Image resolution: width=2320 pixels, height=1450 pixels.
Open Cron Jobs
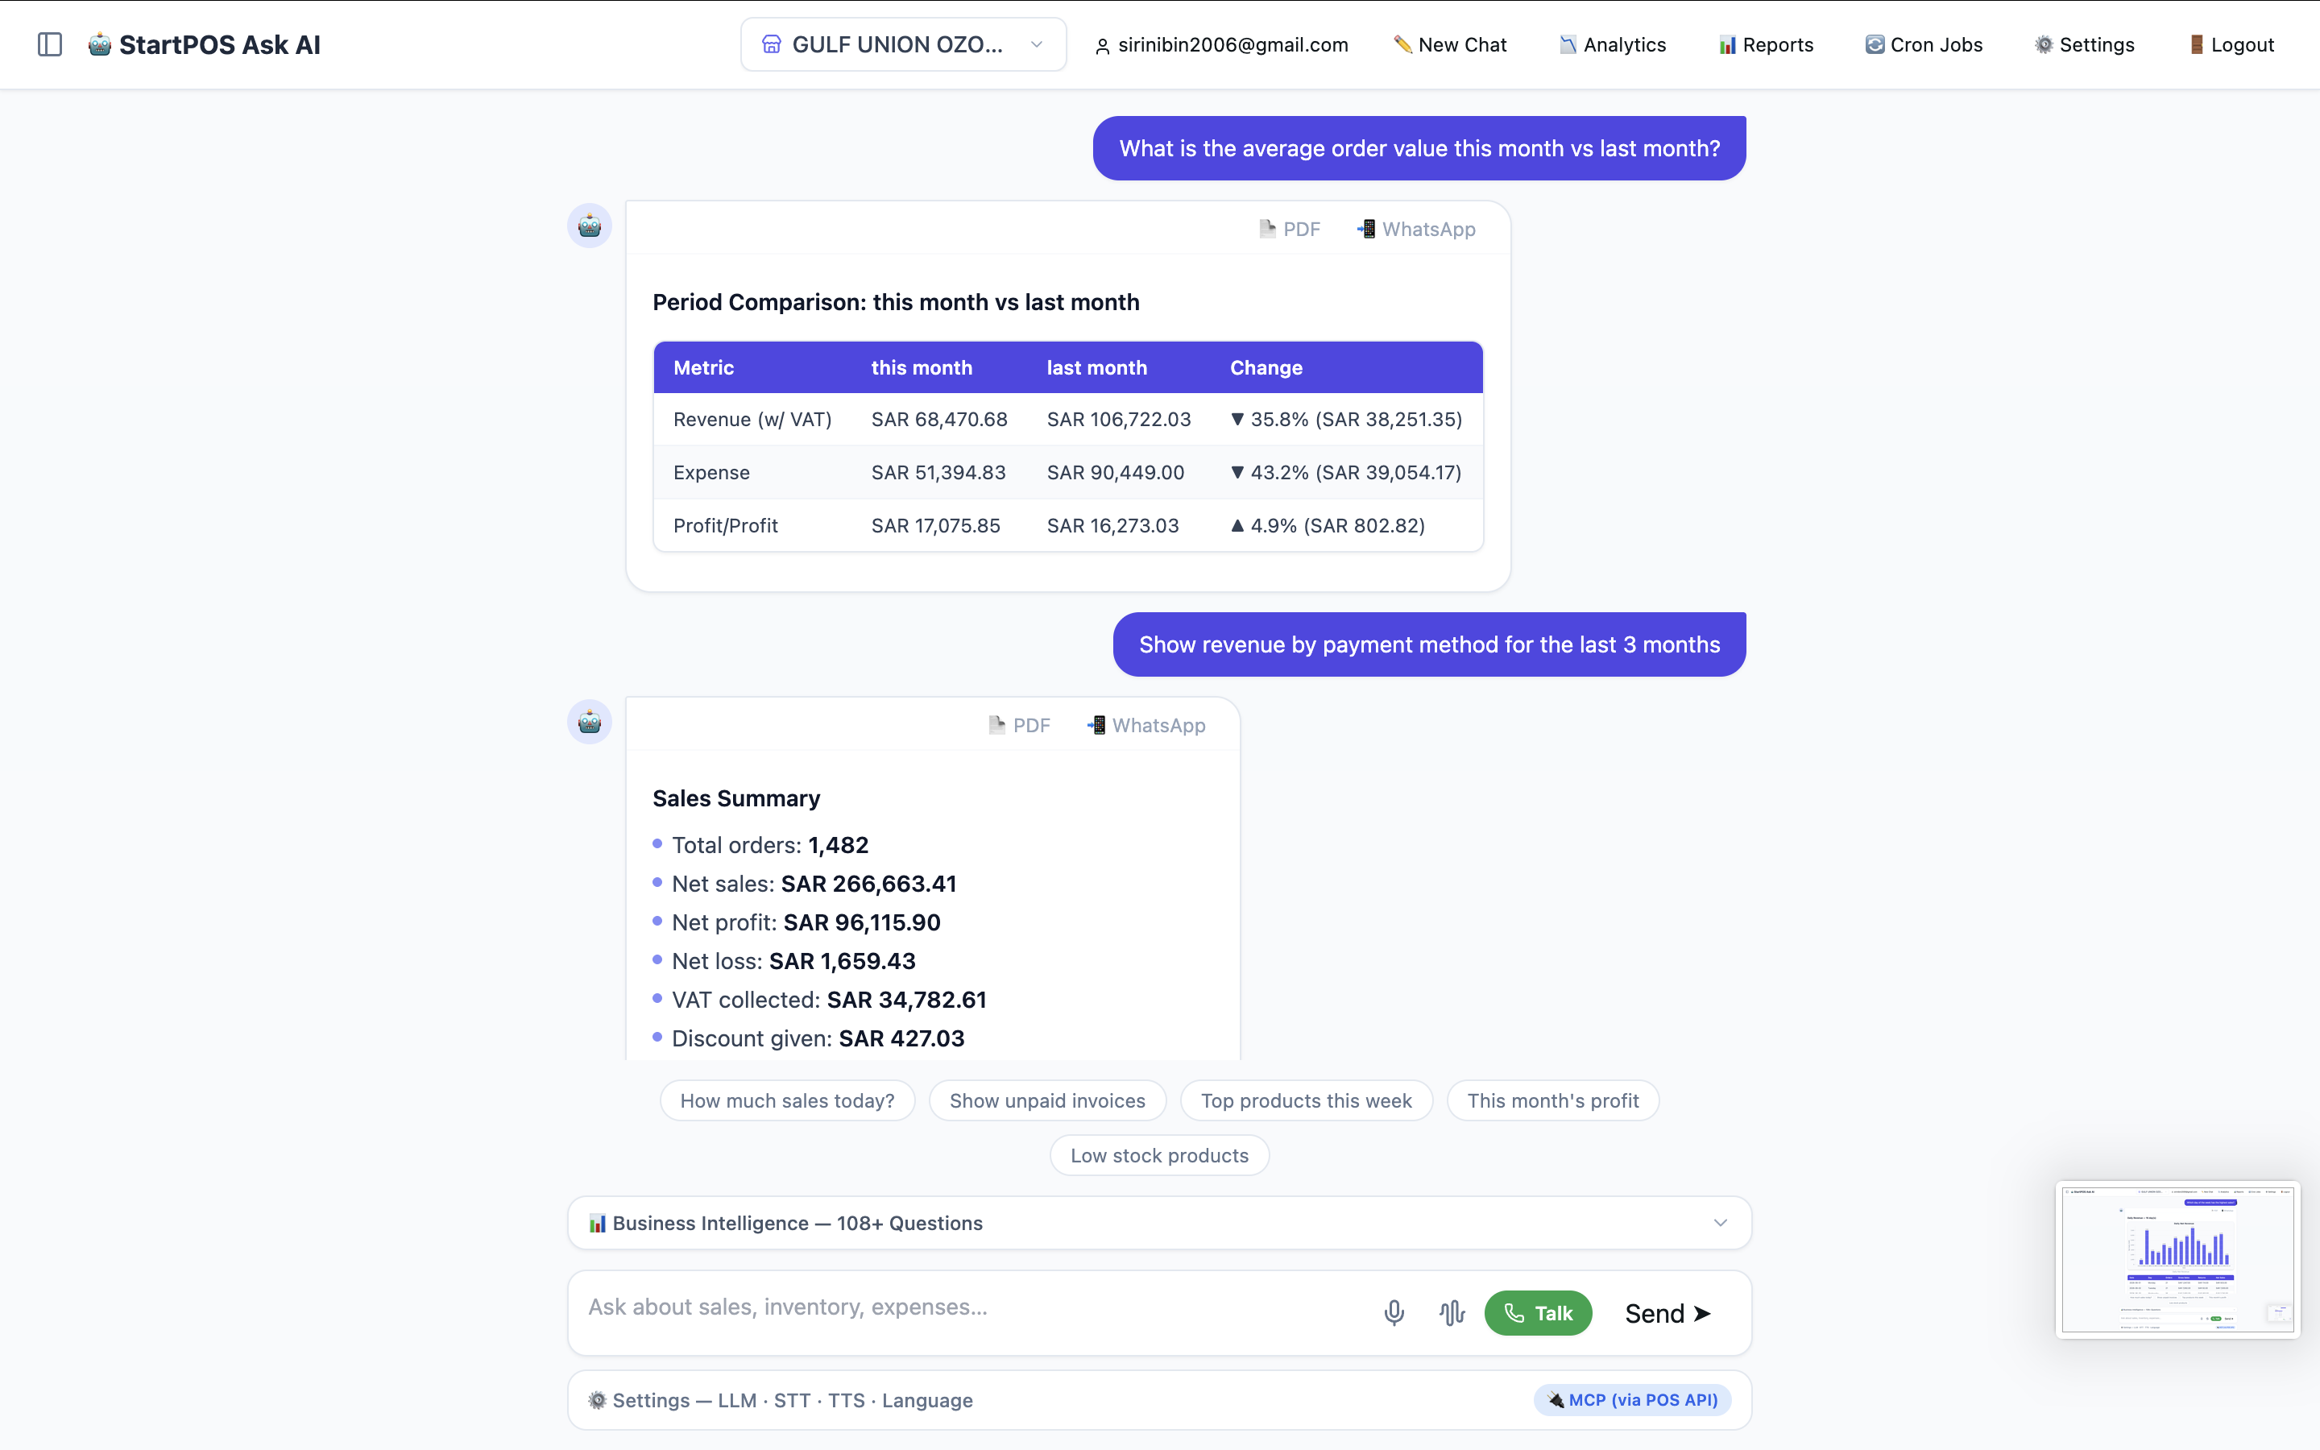tap(1923, 44)
